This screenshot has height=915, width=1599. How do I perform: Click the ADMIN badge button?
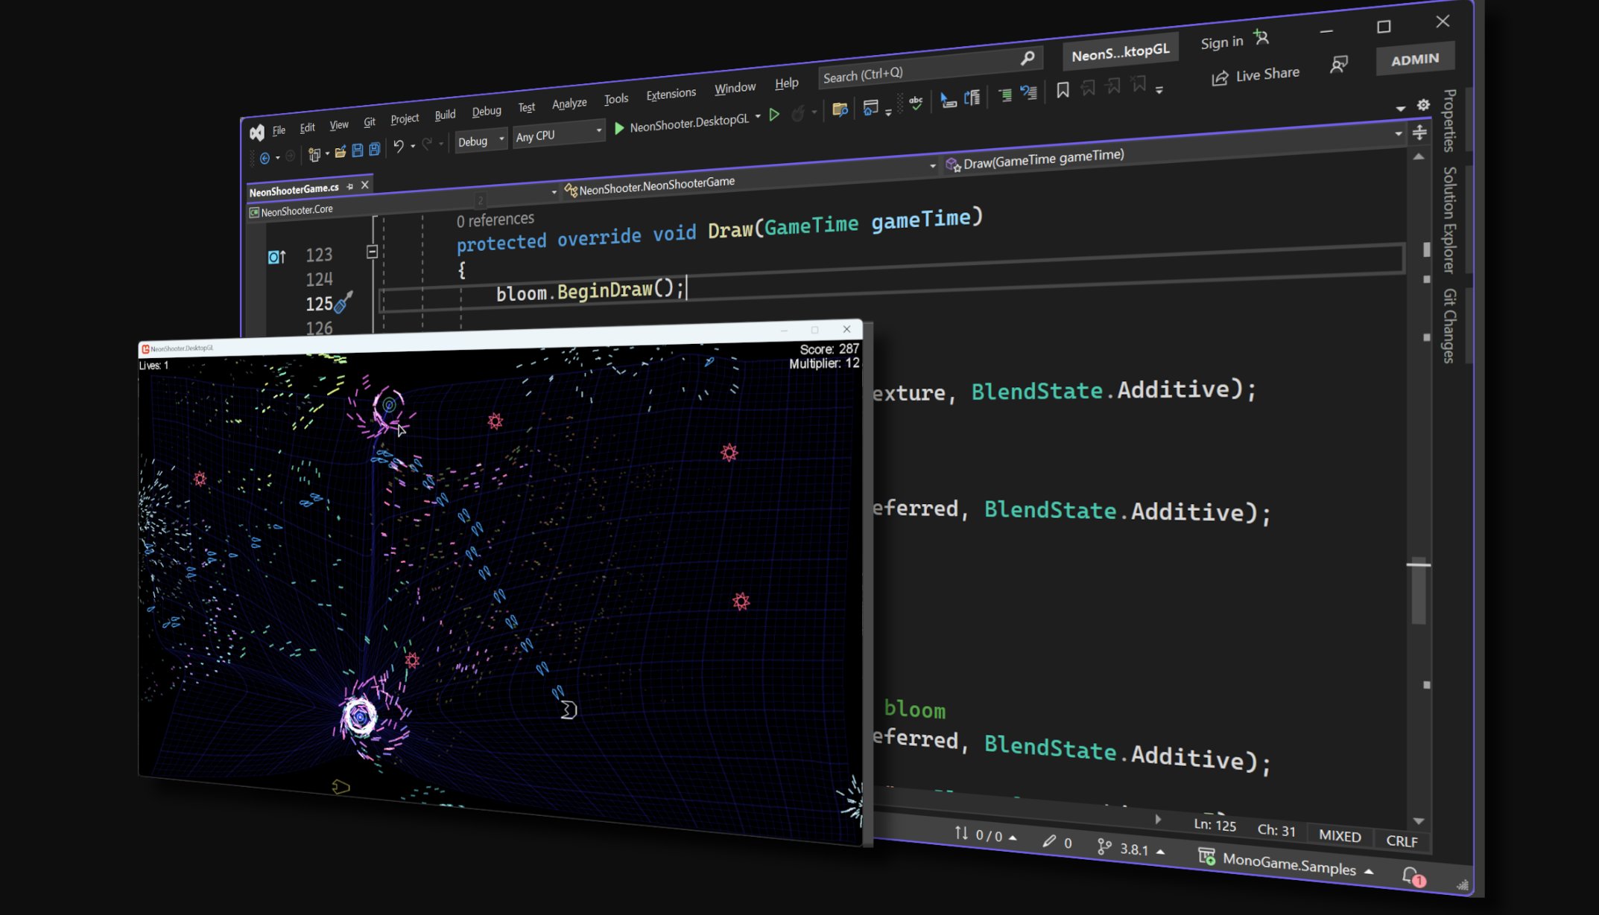pos(1414,60)
